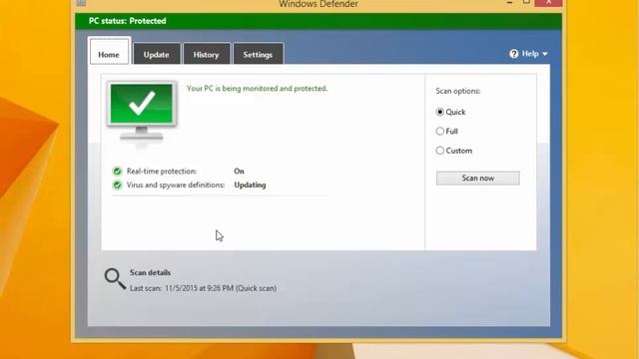
Task: Start scan with Scan now button
Action: click(477, 179)
